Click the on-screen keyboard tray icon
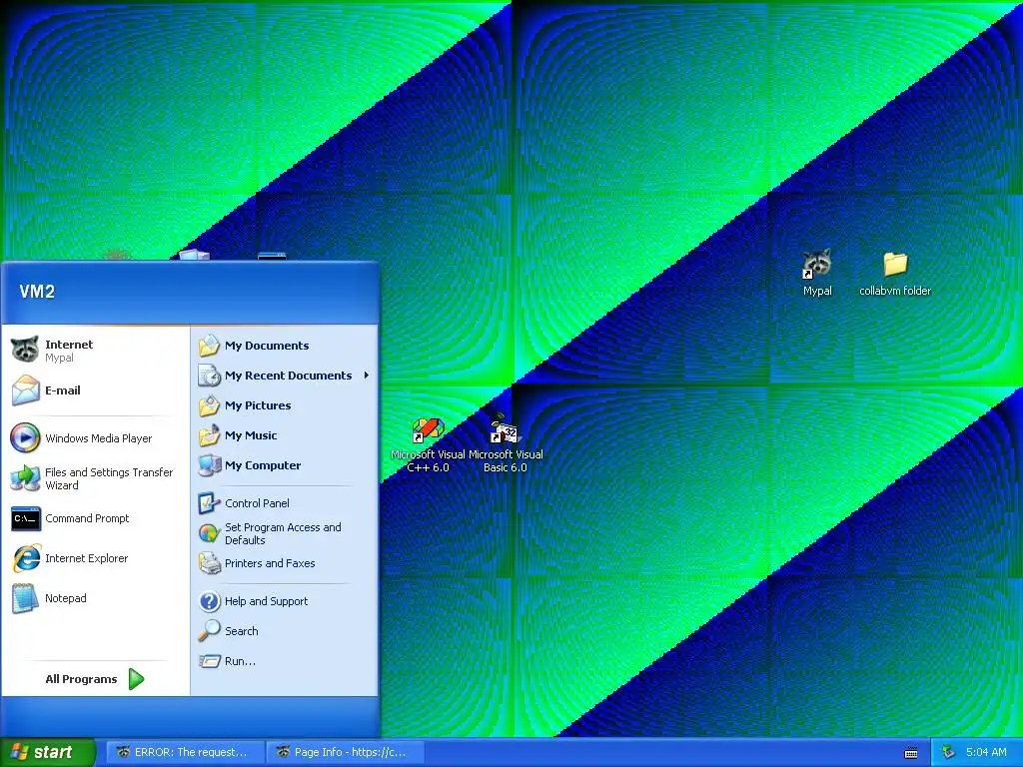Viewport: 1023px width, 767px height. pyautogui.click(x=911, y=753)
